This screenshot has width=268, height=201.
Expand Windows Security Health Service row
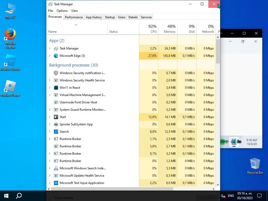coord(50,80)
